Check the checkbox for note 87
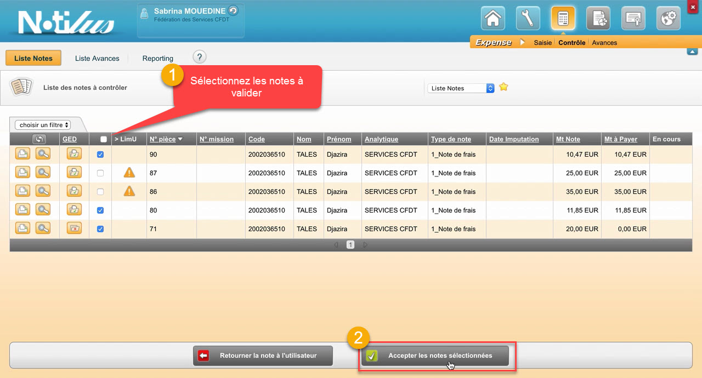Screen dimensions: 702x378 100,173
